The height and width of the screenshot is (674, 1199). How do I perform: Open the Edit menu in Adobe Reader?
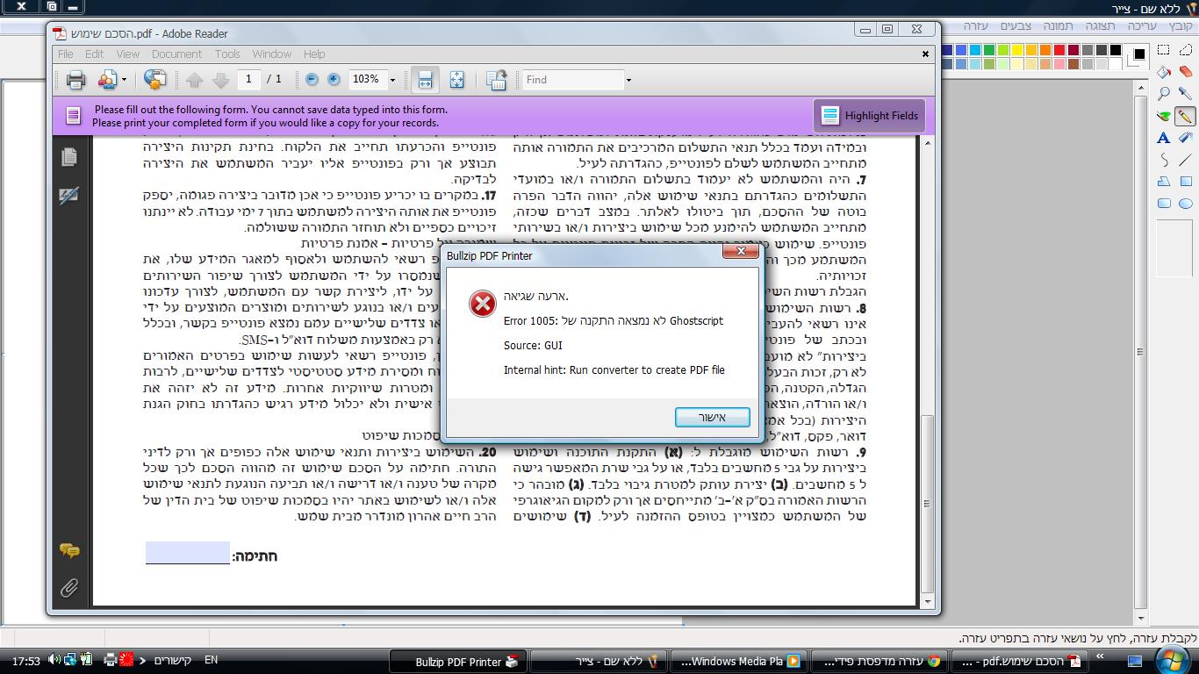95,54
